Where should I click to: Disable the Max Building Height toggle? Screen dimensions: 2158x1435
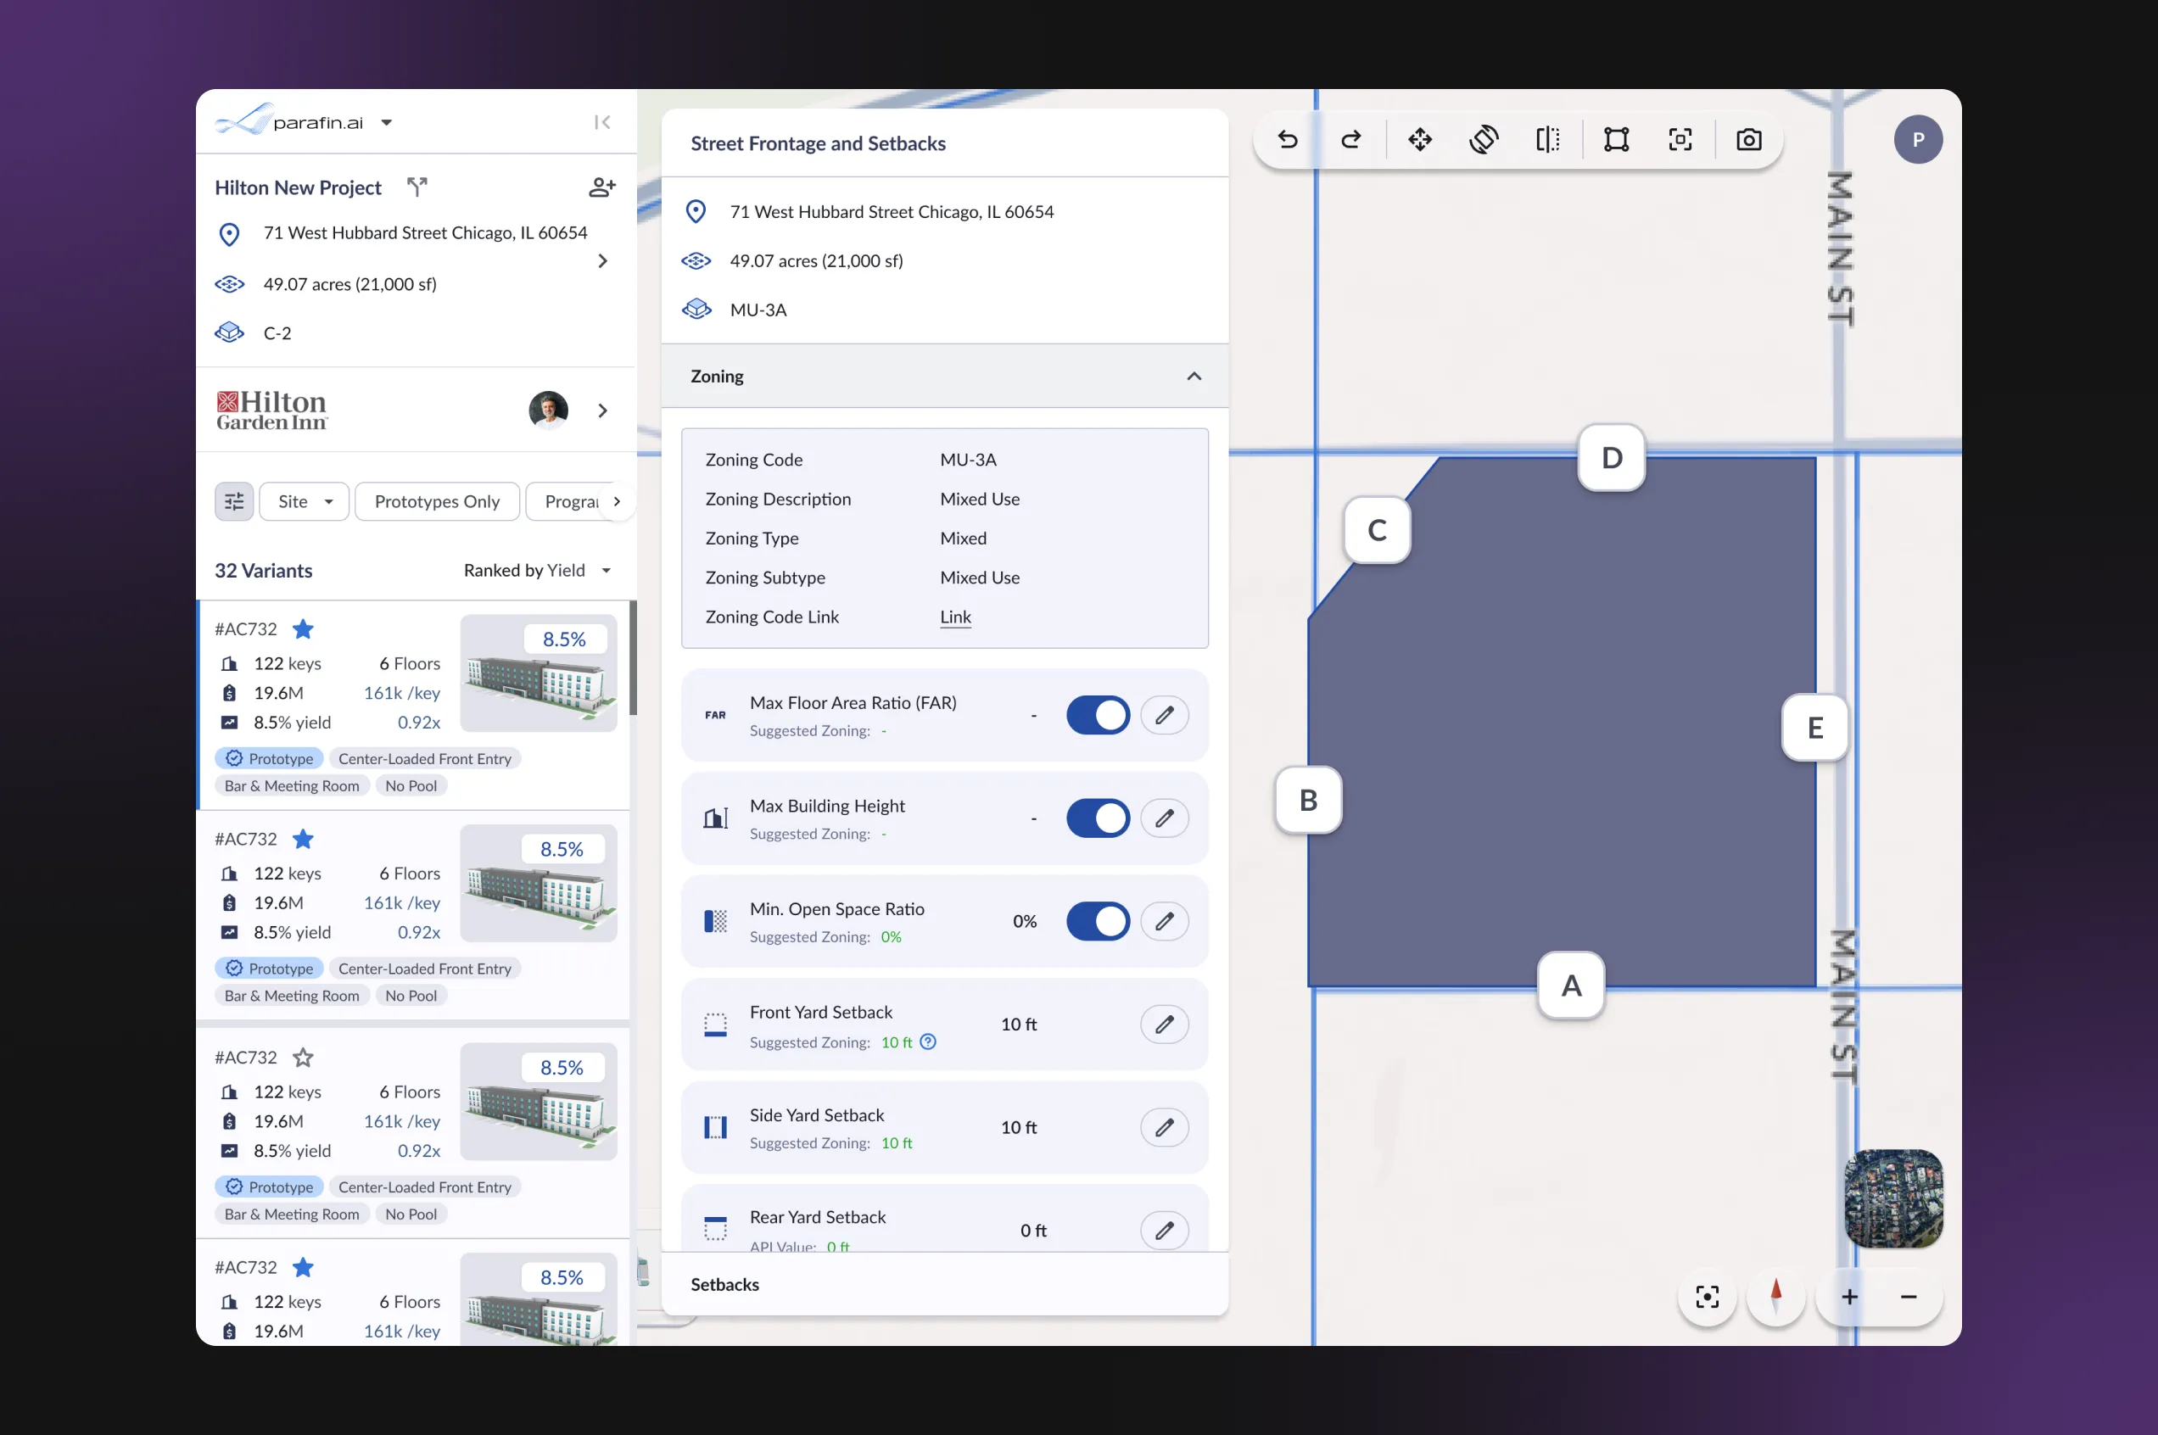(1098, 818)
